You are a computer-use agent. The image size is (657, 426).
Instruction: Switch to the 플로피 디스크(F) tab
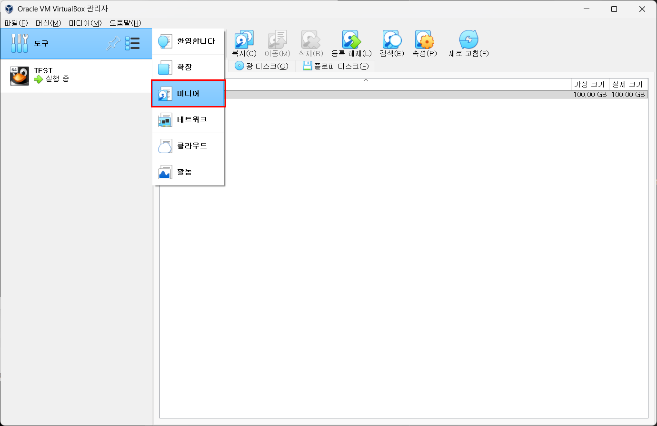point(336,66)
